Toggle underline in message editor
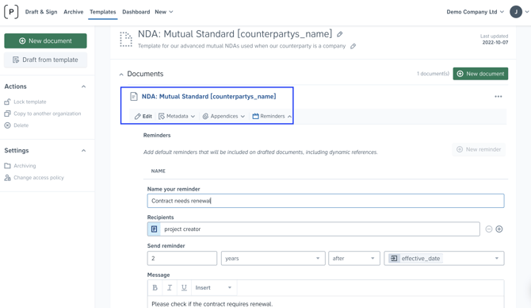Image resolution: width=531 pixels, height=308 pixels. [184, 287]
